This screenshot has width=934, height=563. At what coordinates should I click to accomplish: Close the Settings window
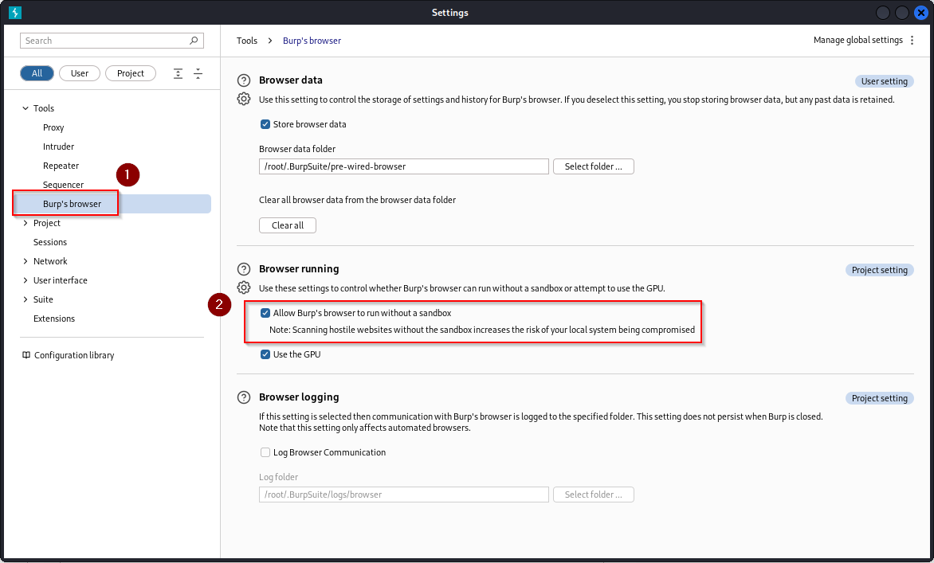point(921,13)
